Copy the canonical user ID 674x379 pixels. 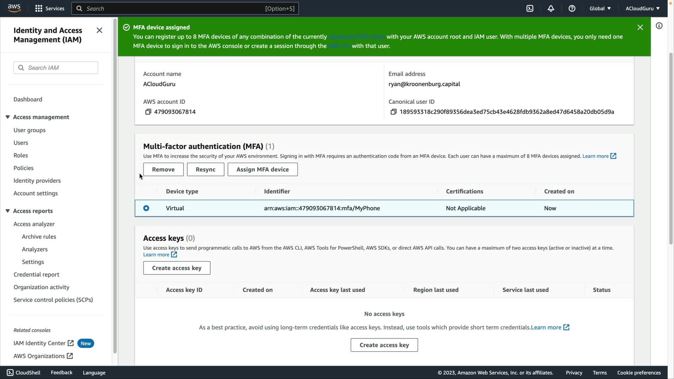click(394, 112)
